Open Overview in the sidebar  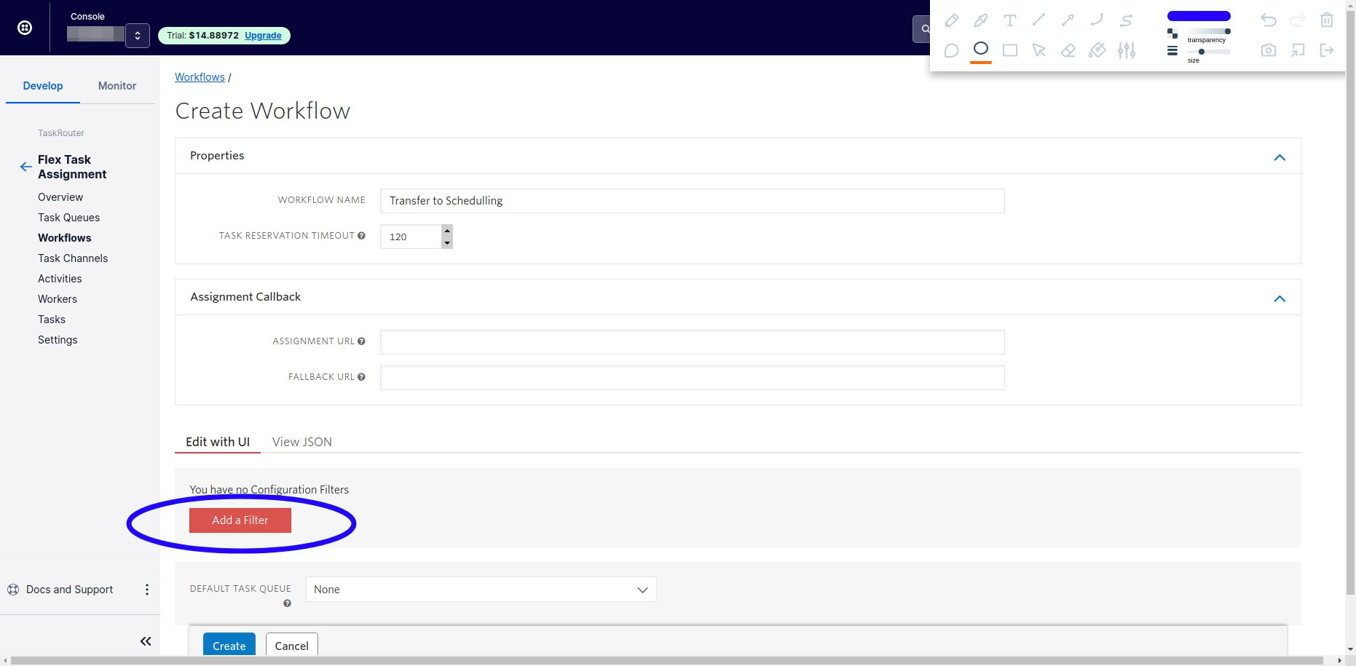tap(60, 197)
